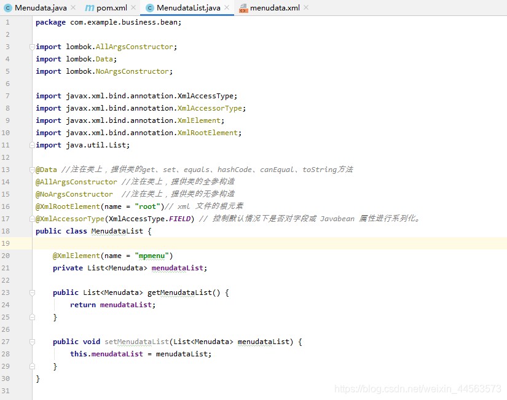Screen dimensions: 507x400
Task: Collapse annotations fold marker at line 13
Action: (32, 170)
